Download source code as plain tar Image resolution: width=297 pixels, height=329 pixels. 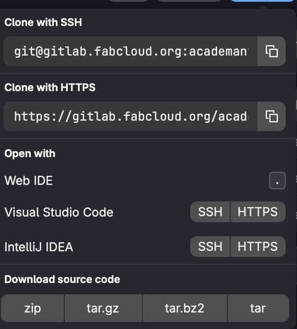[258, 308]
